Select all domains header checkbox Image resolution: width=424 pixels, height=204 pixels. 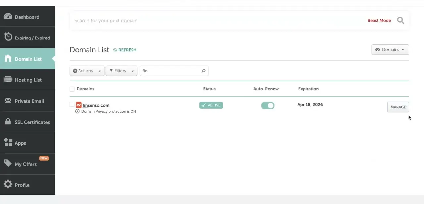(x=72, y=89)
